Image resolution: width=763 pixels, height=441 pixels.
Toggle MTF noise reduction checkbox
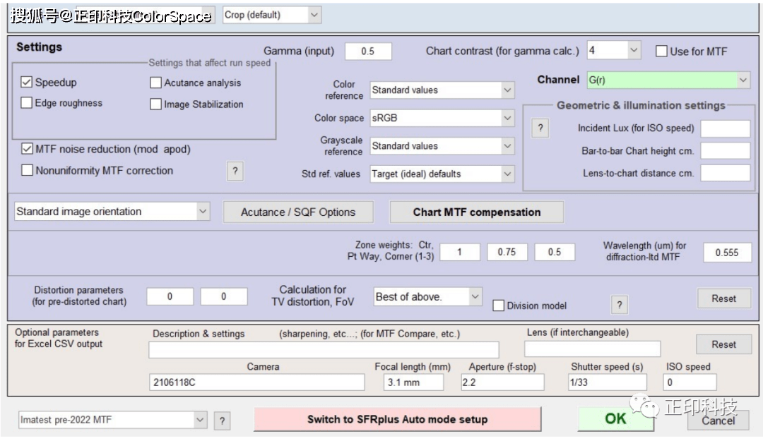coord(27,149)
